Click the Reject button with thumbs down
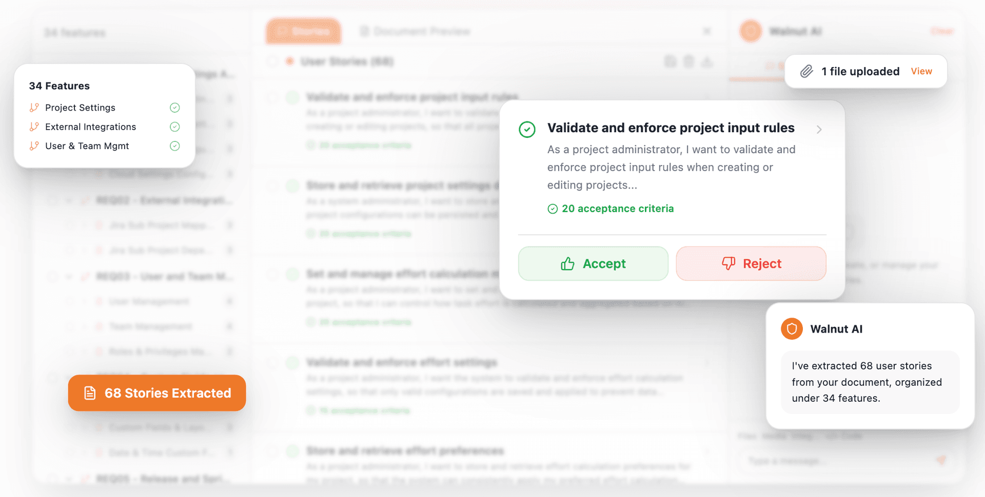The width and height of the screenshot is (985, 497). [x=751, y=263]
